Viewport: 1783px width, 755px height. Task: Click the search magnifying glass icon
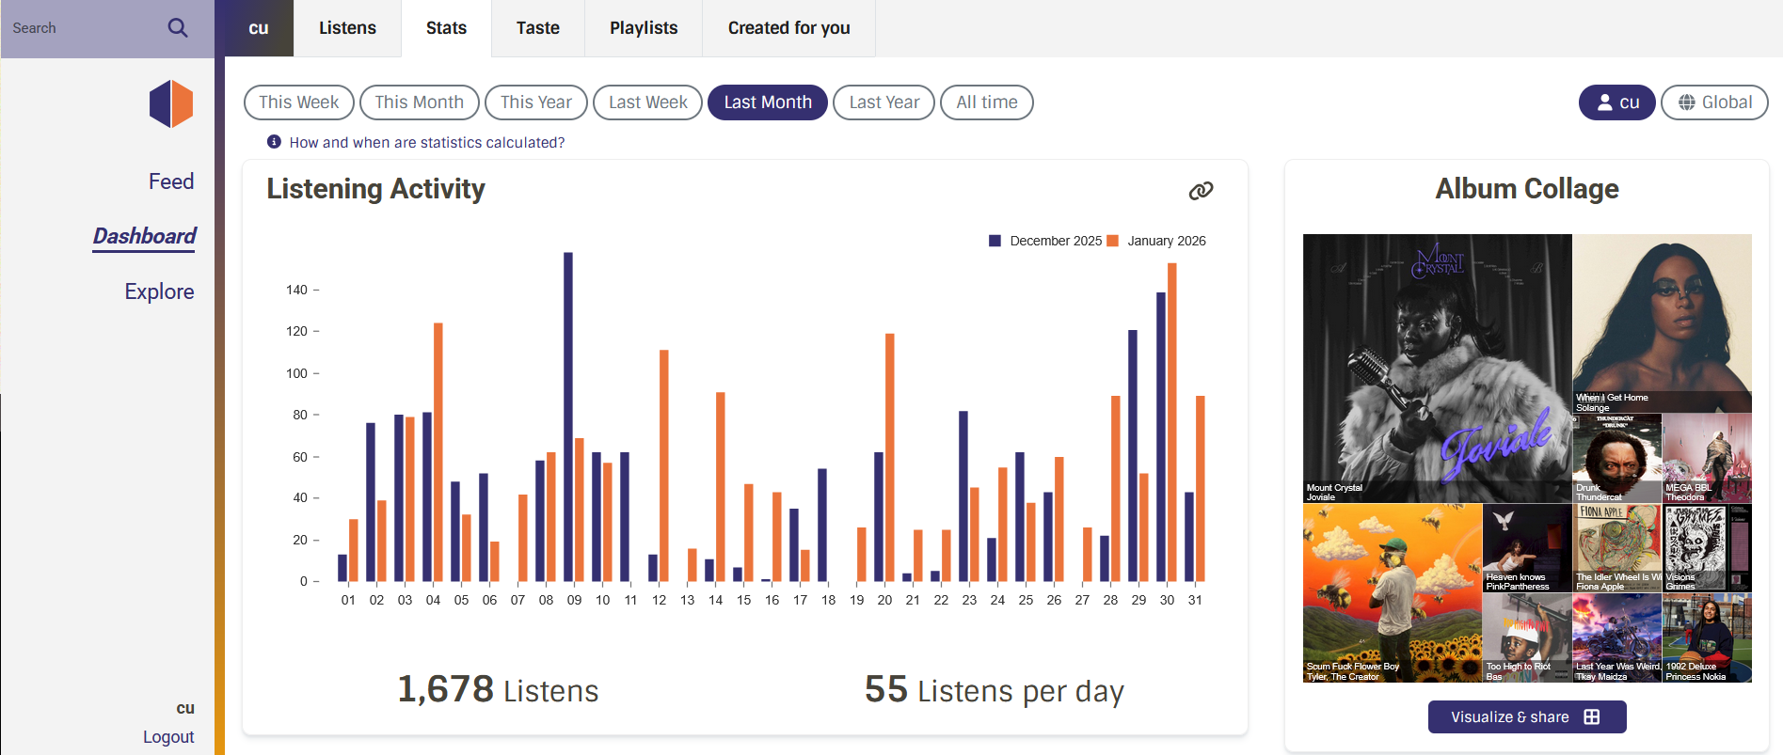[x=177, y=28]
